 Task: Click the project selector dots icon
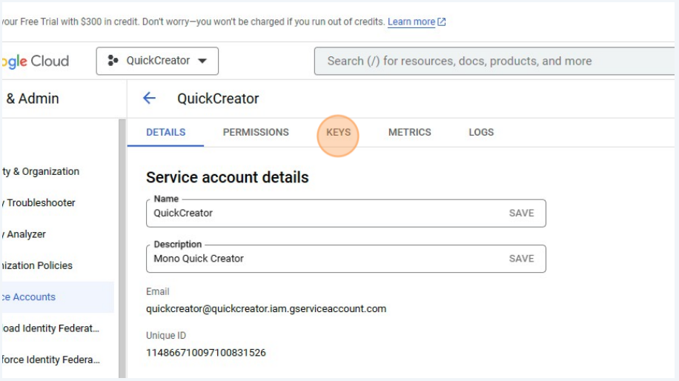(x=113, y=61)
